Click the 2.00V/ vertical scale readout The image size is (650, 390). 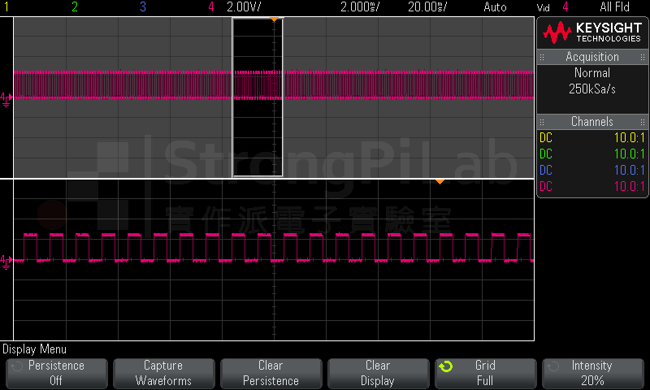pyautogui.click(x=245, y=6)
